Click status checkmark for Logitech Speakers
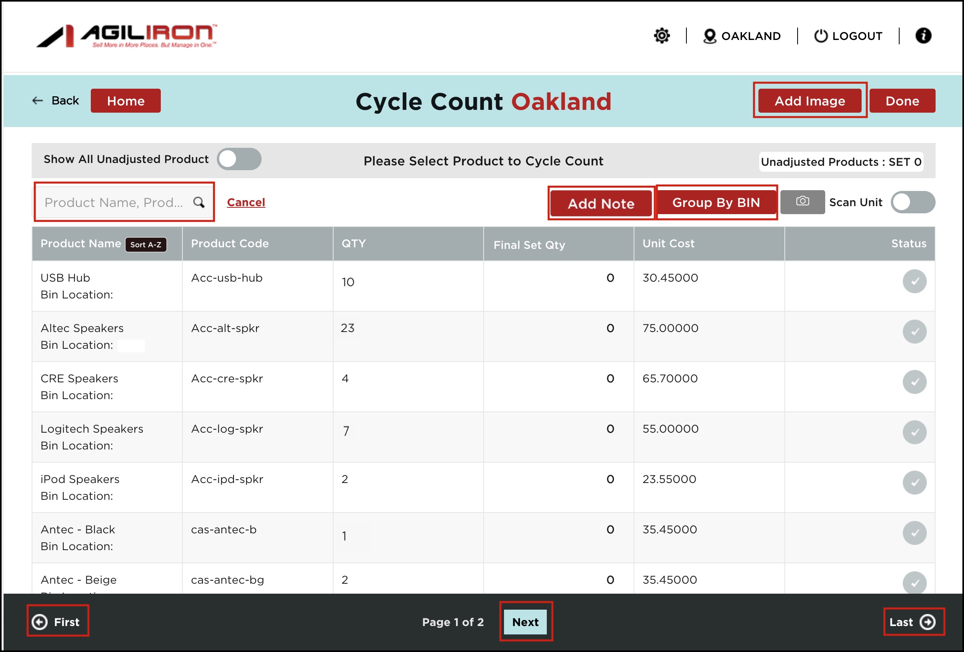This screenshot has width=964, height=652. [x=914, y=432]
